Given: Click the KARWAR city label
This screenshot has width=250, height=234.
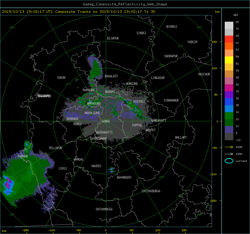Looking at the screenshot, I should (x=23, y=156).
